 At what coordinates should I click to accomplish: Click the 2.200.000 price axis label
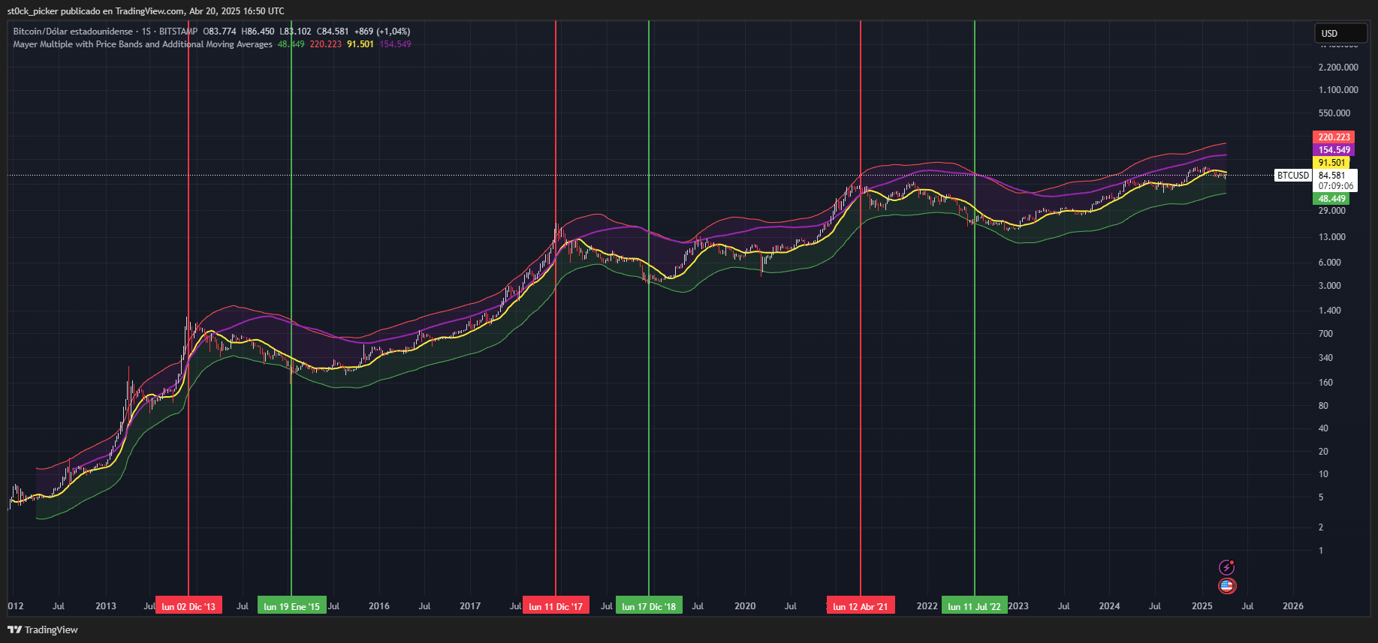(x=1338, y=68)
